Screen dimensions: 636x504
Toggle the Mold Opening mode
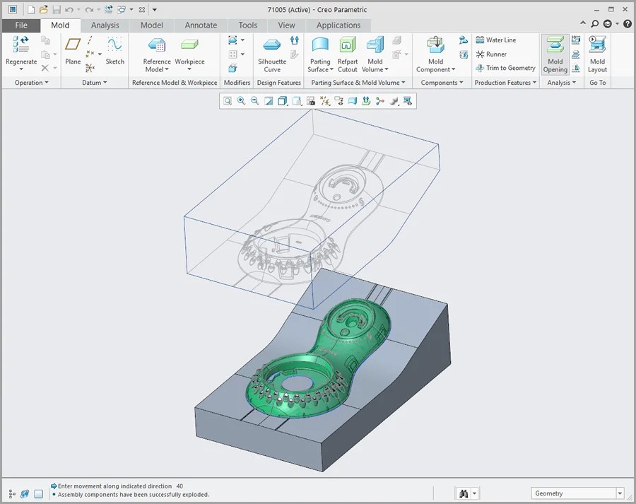pyautogui.click(x=555, y=53)
